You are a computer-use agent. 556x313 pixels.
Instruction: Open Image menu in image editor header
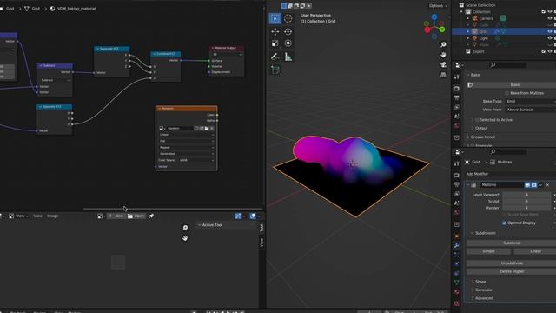tap(52, 216)
